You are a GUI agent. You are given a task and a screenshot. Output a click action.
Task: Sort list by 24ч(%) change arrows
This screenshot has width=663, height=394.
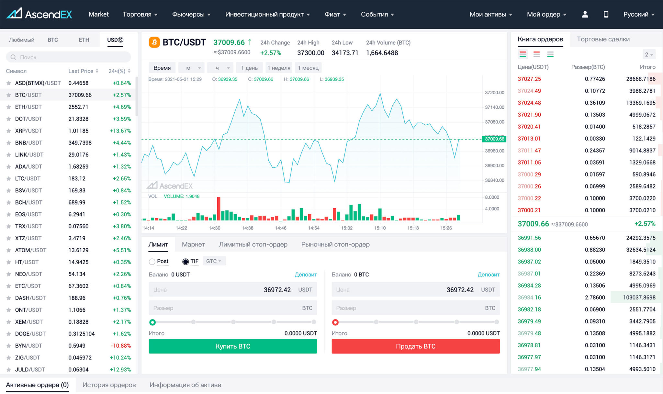coord(129,71)
